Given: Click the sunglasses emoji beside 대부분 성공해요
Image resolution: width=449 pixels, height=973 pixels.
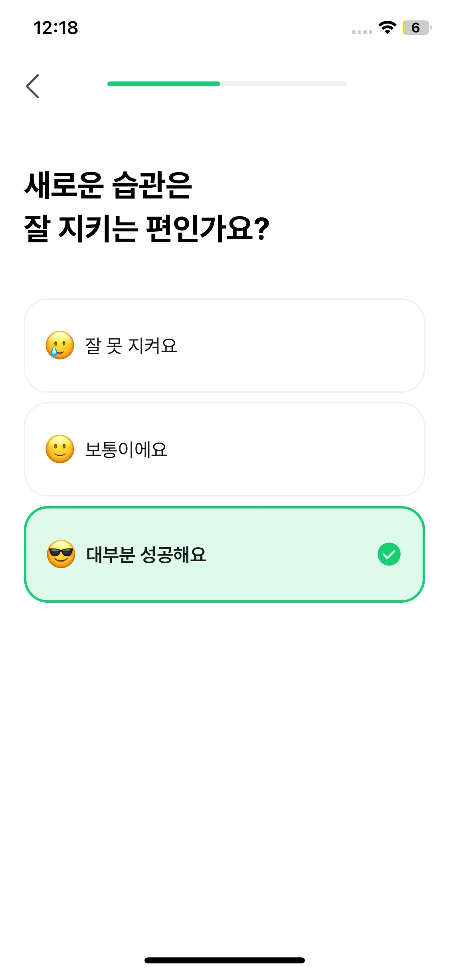Looking at the screenshot, I should (x=61, y=554).
